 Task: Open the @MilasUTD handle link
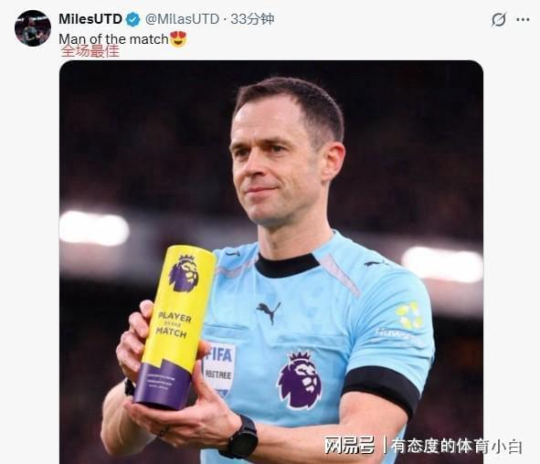tap(182, 19)
